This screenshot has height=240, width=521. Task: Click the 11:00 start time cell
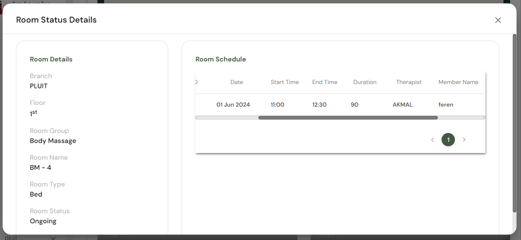[278, 105]
